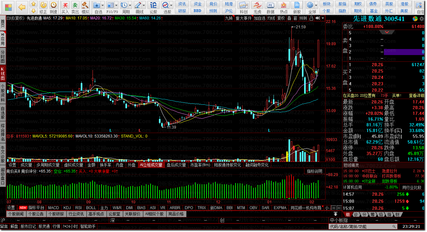The image size is (427, 232).
Task: Click the 港股 Hong Kong stocks button
Action: coord(405,4)
